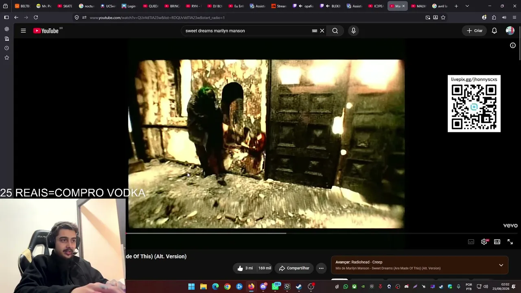The image size is (521, 293).
Task: Open the player settings gear
Action: 484,242
